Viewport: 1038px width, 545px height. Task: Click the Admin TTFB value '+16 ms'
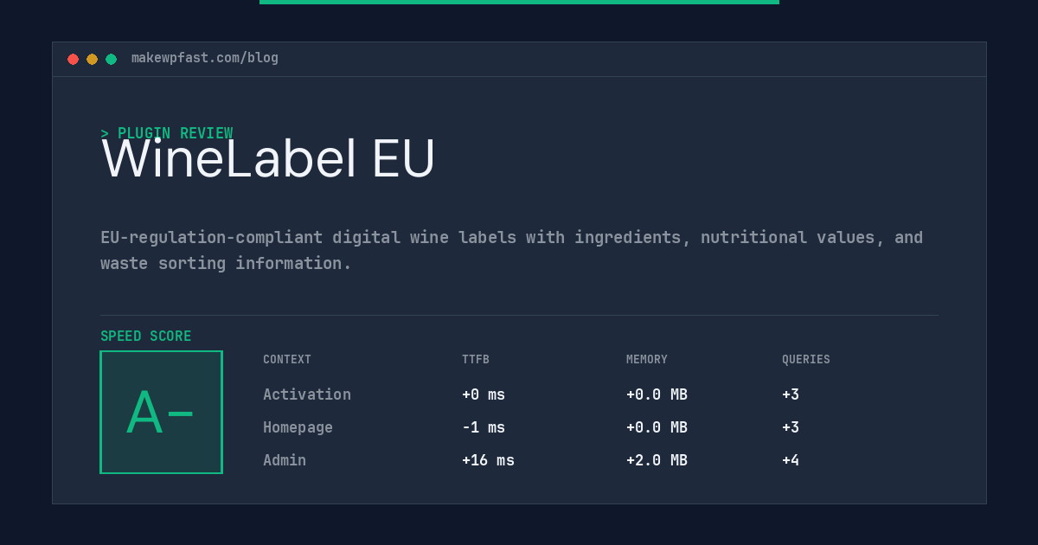(x=488, y=460)
